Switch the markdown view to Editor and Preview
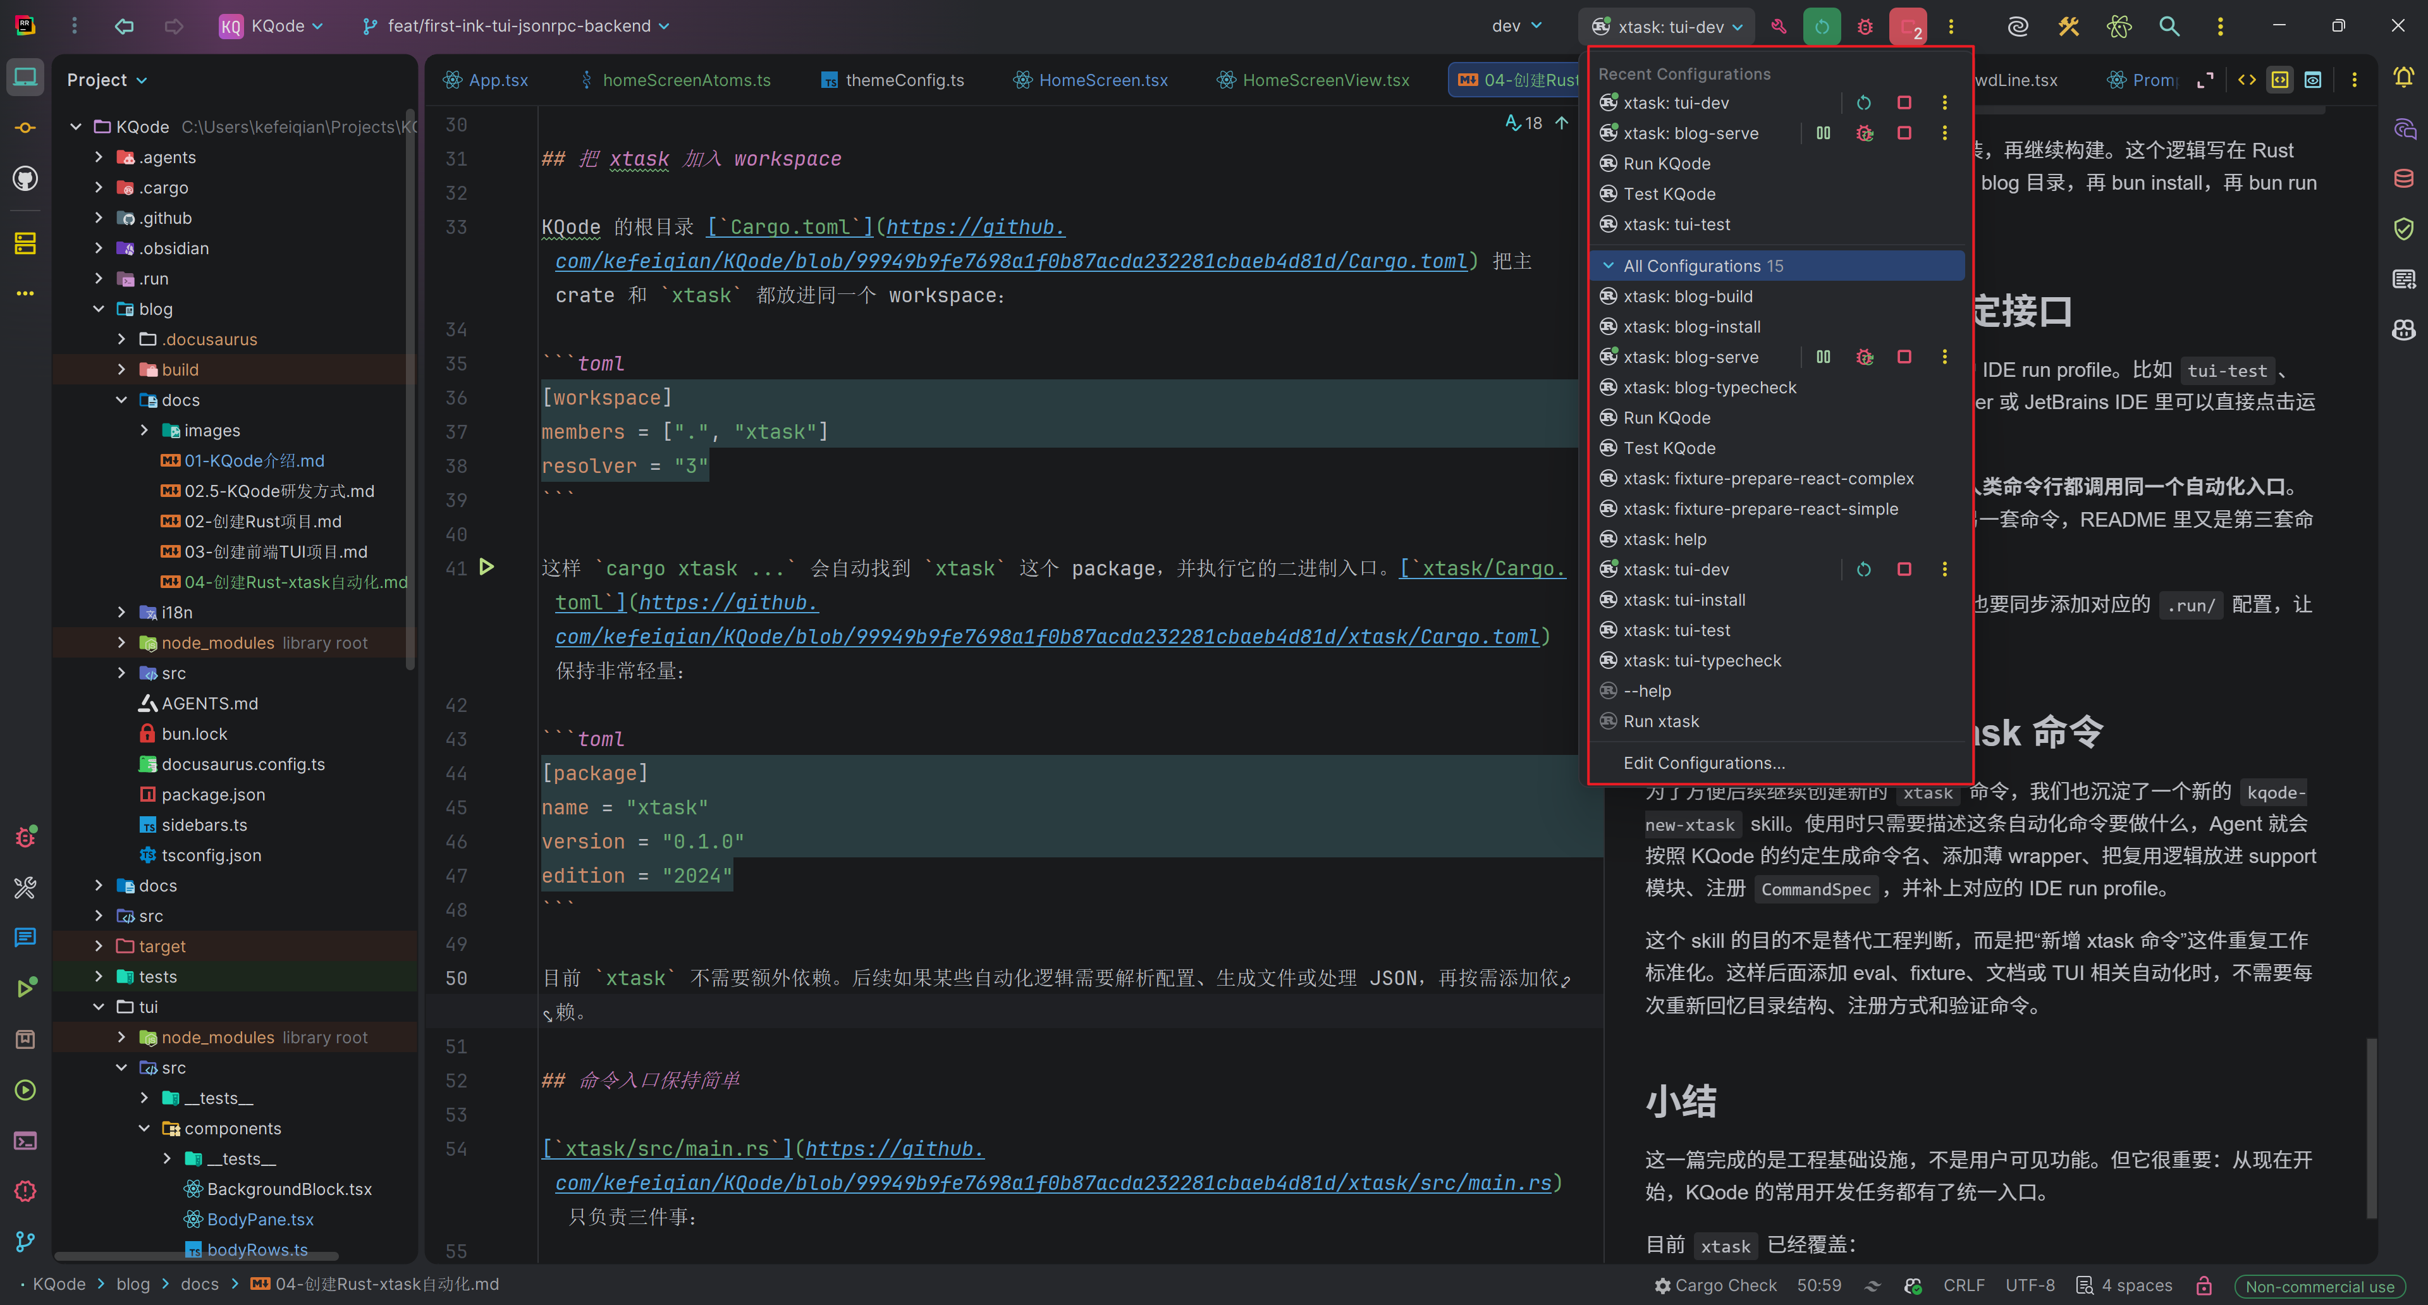Image resolution: width=2428 pixels, height=1305 pixels. point(2280,80)
